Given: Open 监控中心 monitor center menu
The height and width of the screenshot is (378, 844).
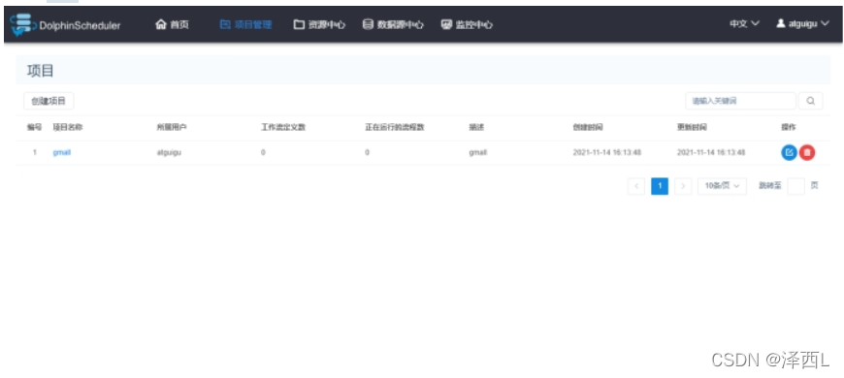Looking at the screenshot, I should [x=467, y=25].
